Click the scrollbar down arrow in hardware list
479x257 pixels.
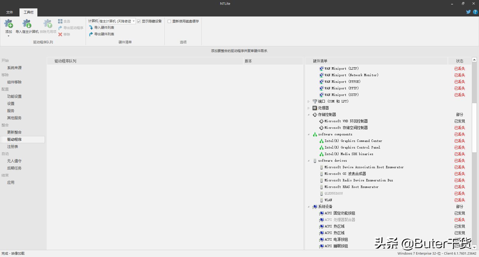tap(474, 247)
